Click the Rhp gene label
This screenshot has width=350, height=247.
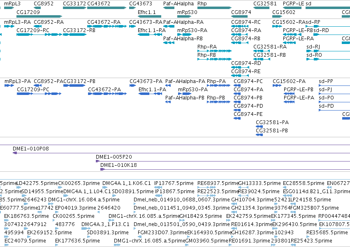click(202, 4)
